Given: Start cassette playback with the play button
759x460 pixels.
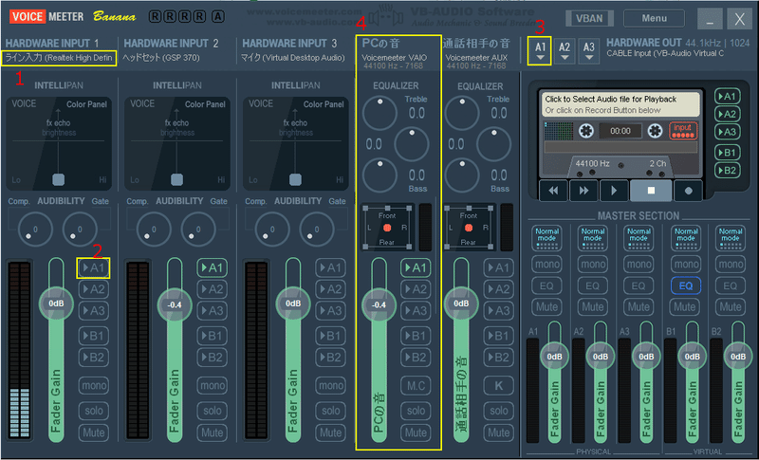Looking at the screenshot, I should point(614,190).
